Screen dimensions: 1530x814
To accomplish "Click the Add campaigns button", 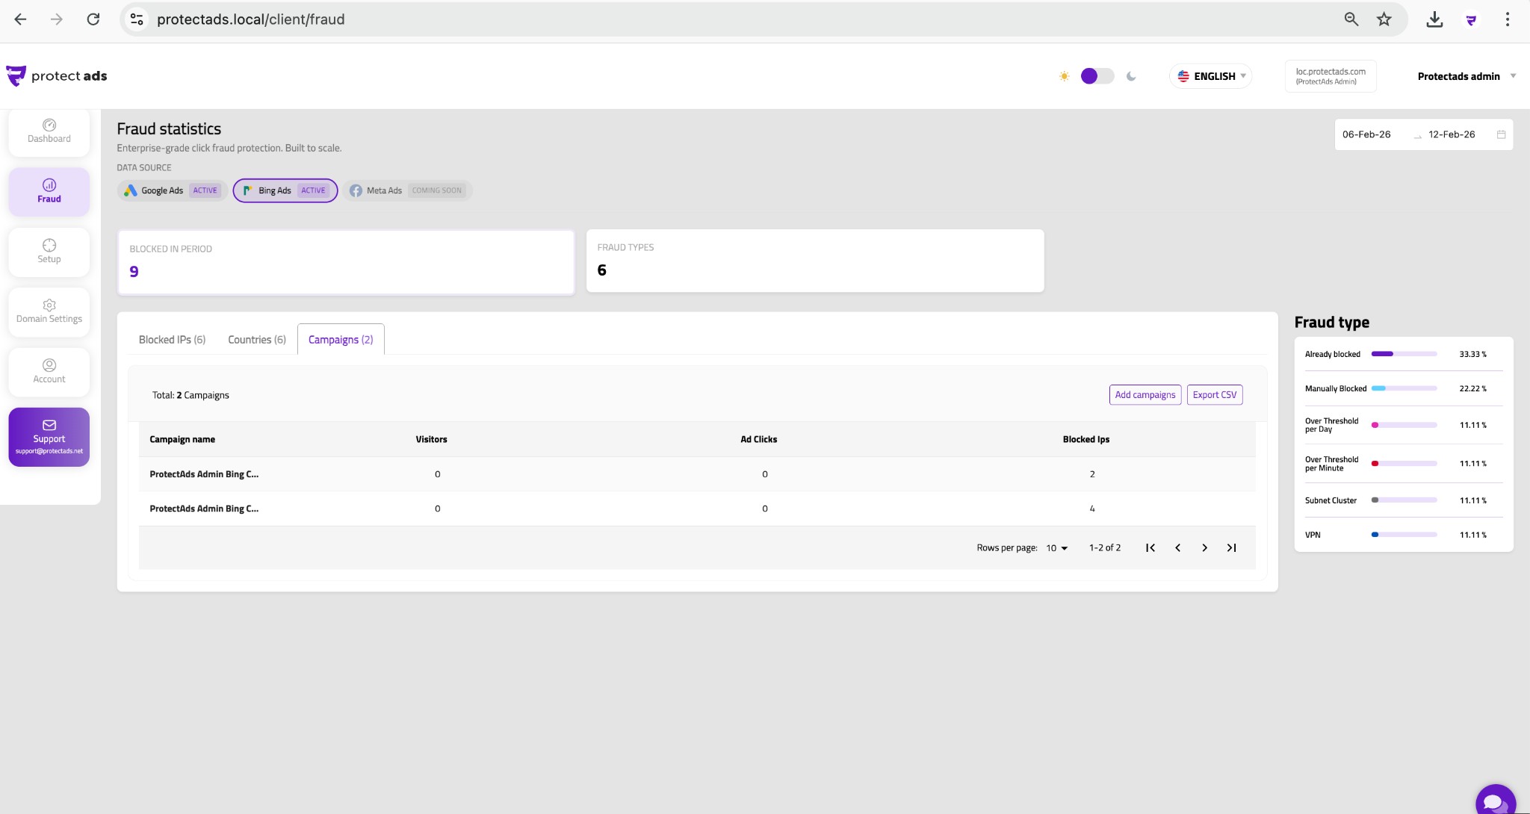I will [x=1145, y=395].
